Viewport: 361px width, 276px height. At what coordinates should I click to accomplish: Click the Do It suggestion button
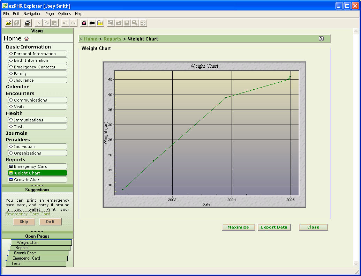click(x=51, y=222)
